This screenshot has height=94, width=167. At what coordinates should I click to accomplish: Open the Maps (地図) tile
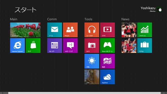pos(108,61)
